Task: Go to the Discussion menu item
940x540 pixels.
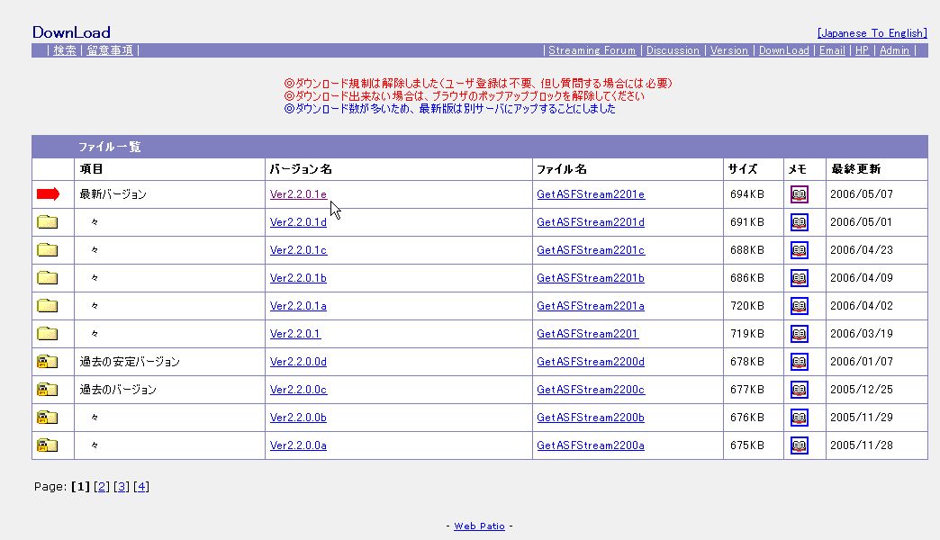Action: tap(673, 50)
